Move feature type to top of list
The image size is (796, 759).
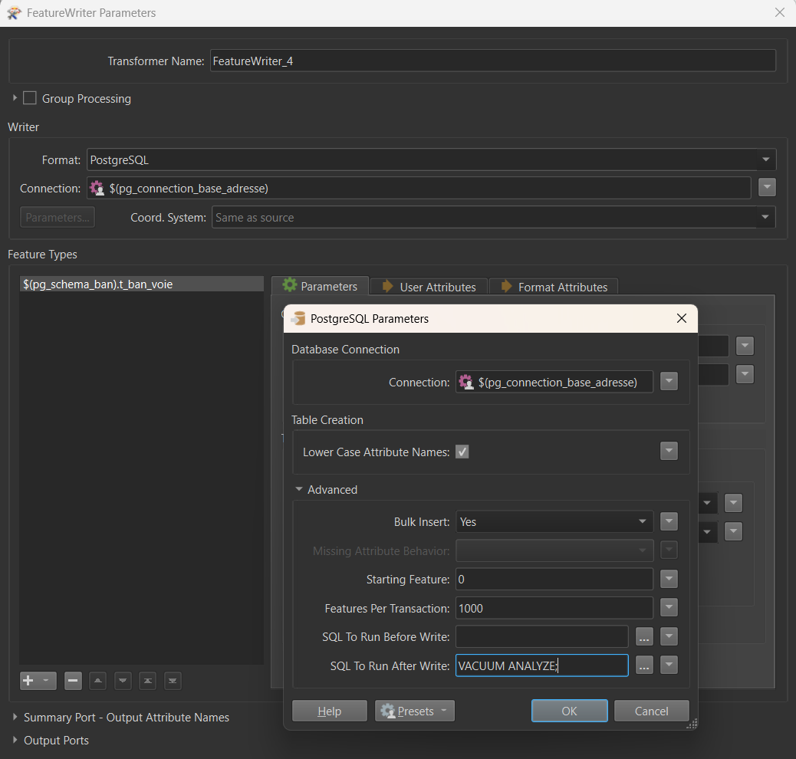(x=148, y=680)
